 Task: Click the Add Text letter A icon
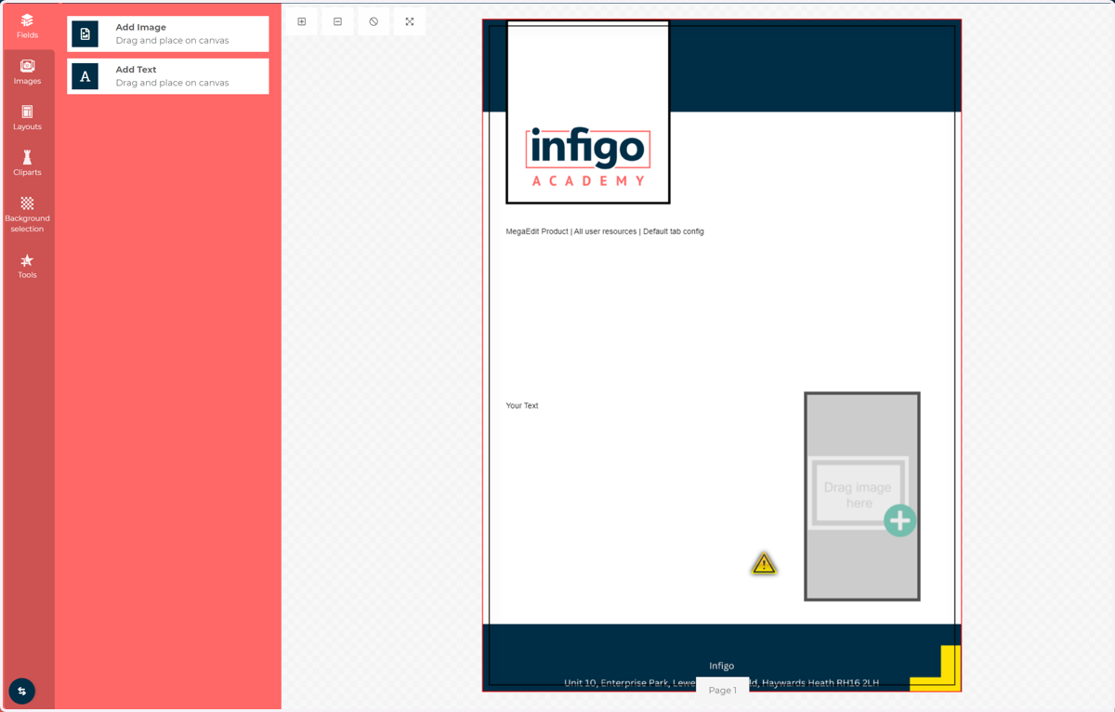(x=85, y=76)
